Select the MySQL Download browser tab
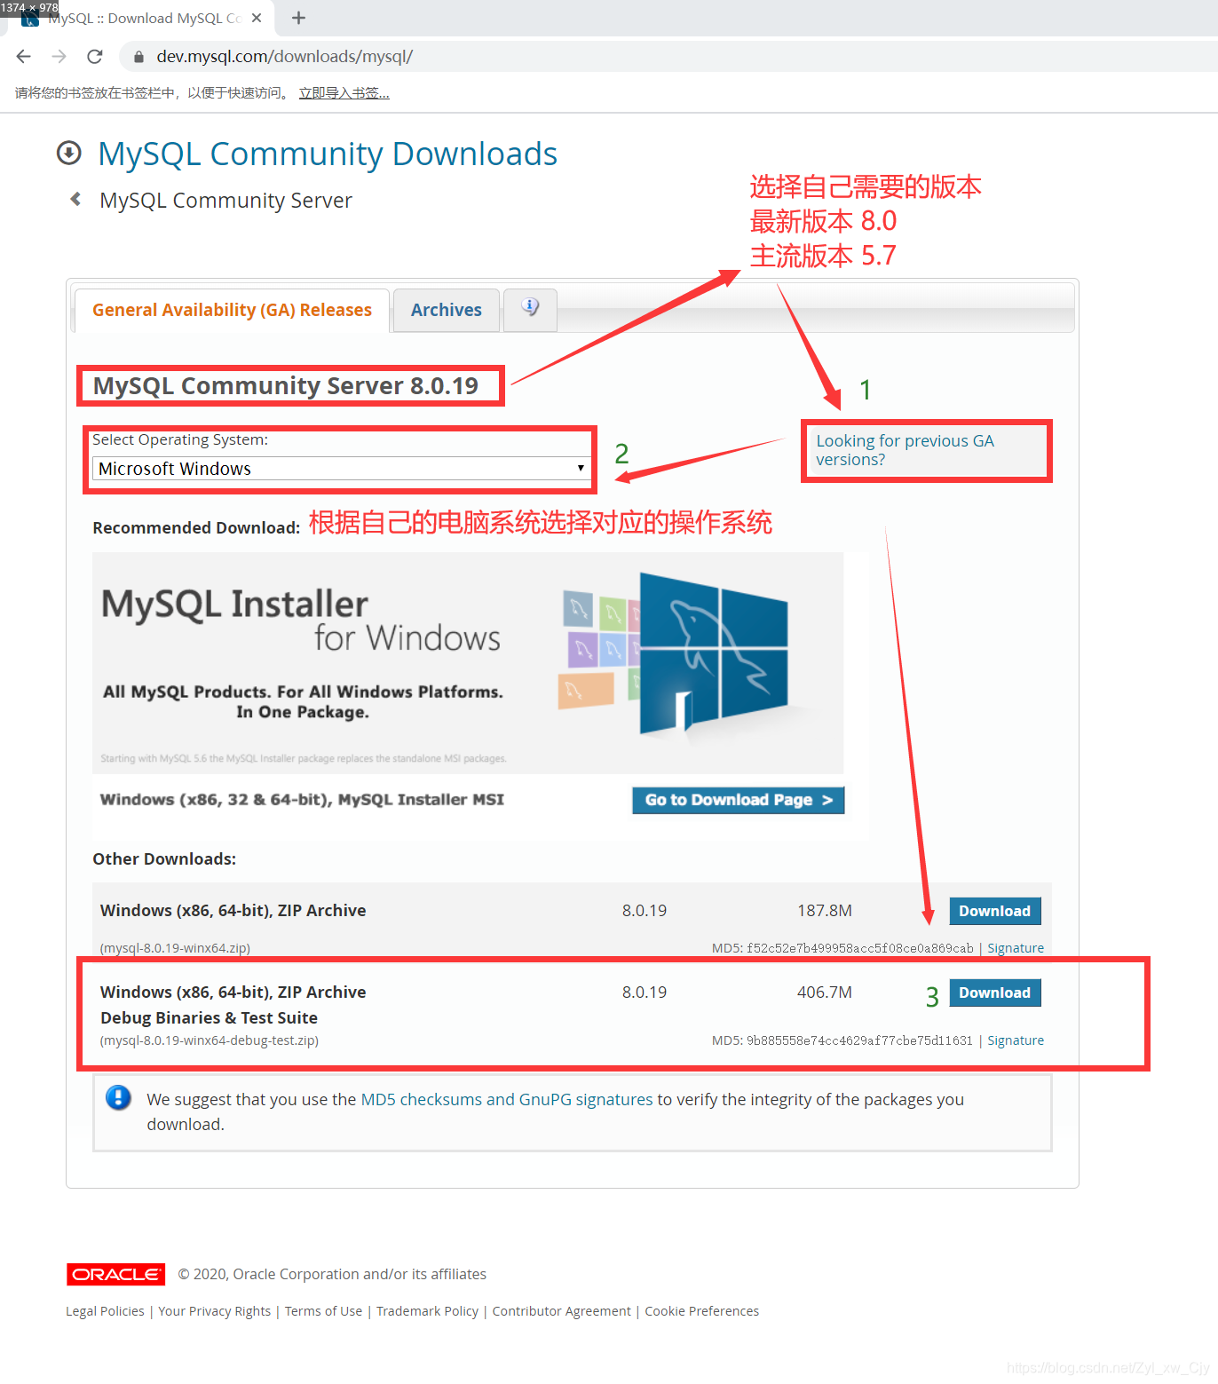Viewport: 1218px width, 1384px height. pyautogui.click(x=142, y=18)
